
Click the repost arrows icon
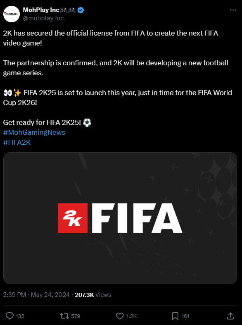[64, 316]
